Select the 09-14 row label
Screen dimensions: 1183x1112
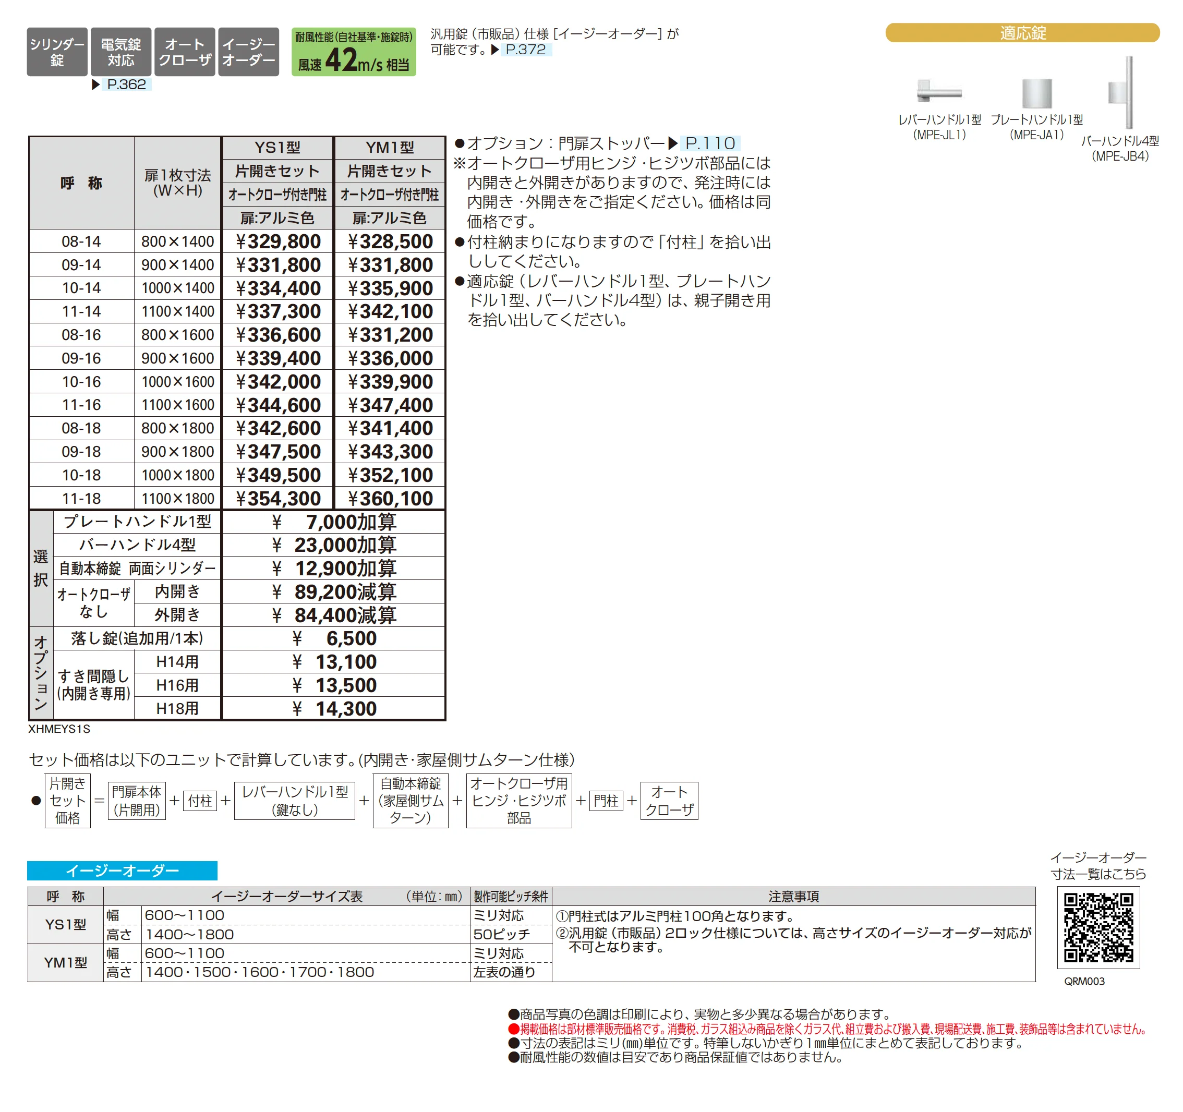click(x=81, y=265)
